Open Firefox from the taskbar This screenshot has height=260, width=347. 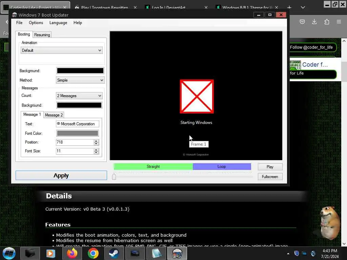point(72,253)
